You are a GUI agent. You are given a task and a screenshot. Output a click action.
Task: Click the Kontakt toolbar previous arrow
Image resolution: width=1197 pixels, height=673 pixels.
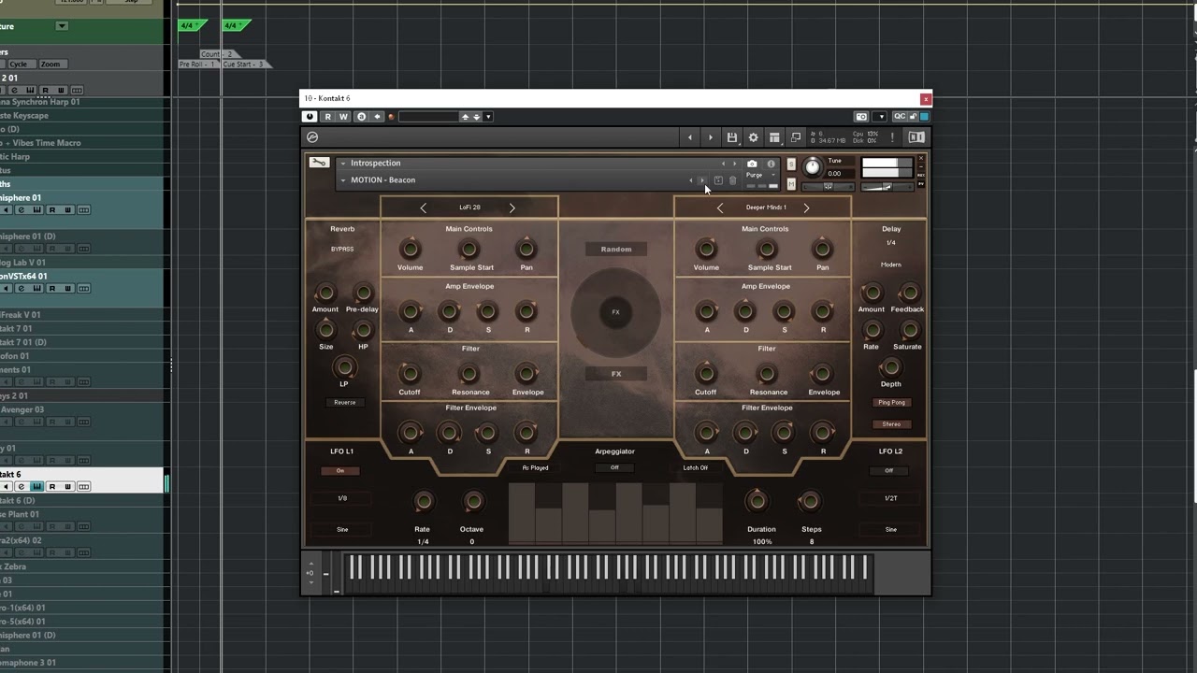coord(690,137)
